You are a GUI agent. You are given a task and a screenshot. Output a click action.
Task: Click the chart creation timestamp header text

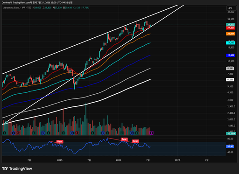[x=37, y=3]
